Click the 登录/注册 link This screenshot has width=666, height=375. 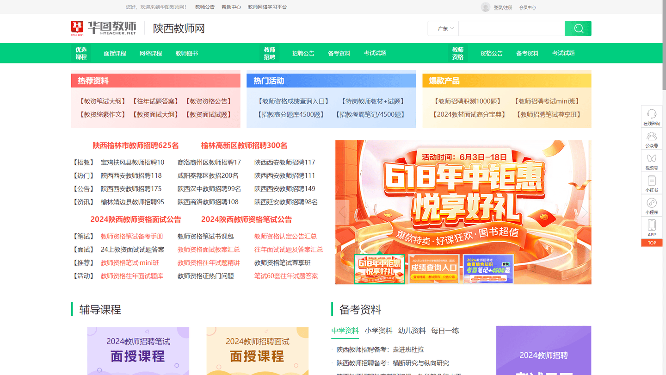(x=503, y=7)
